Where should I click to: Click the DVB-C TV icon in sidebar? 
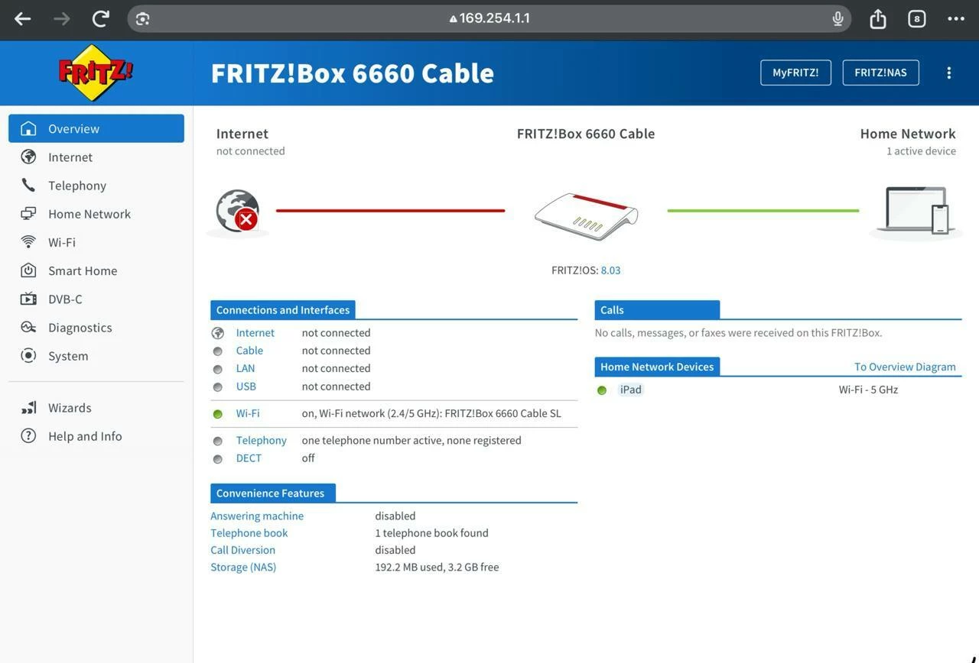28,299
